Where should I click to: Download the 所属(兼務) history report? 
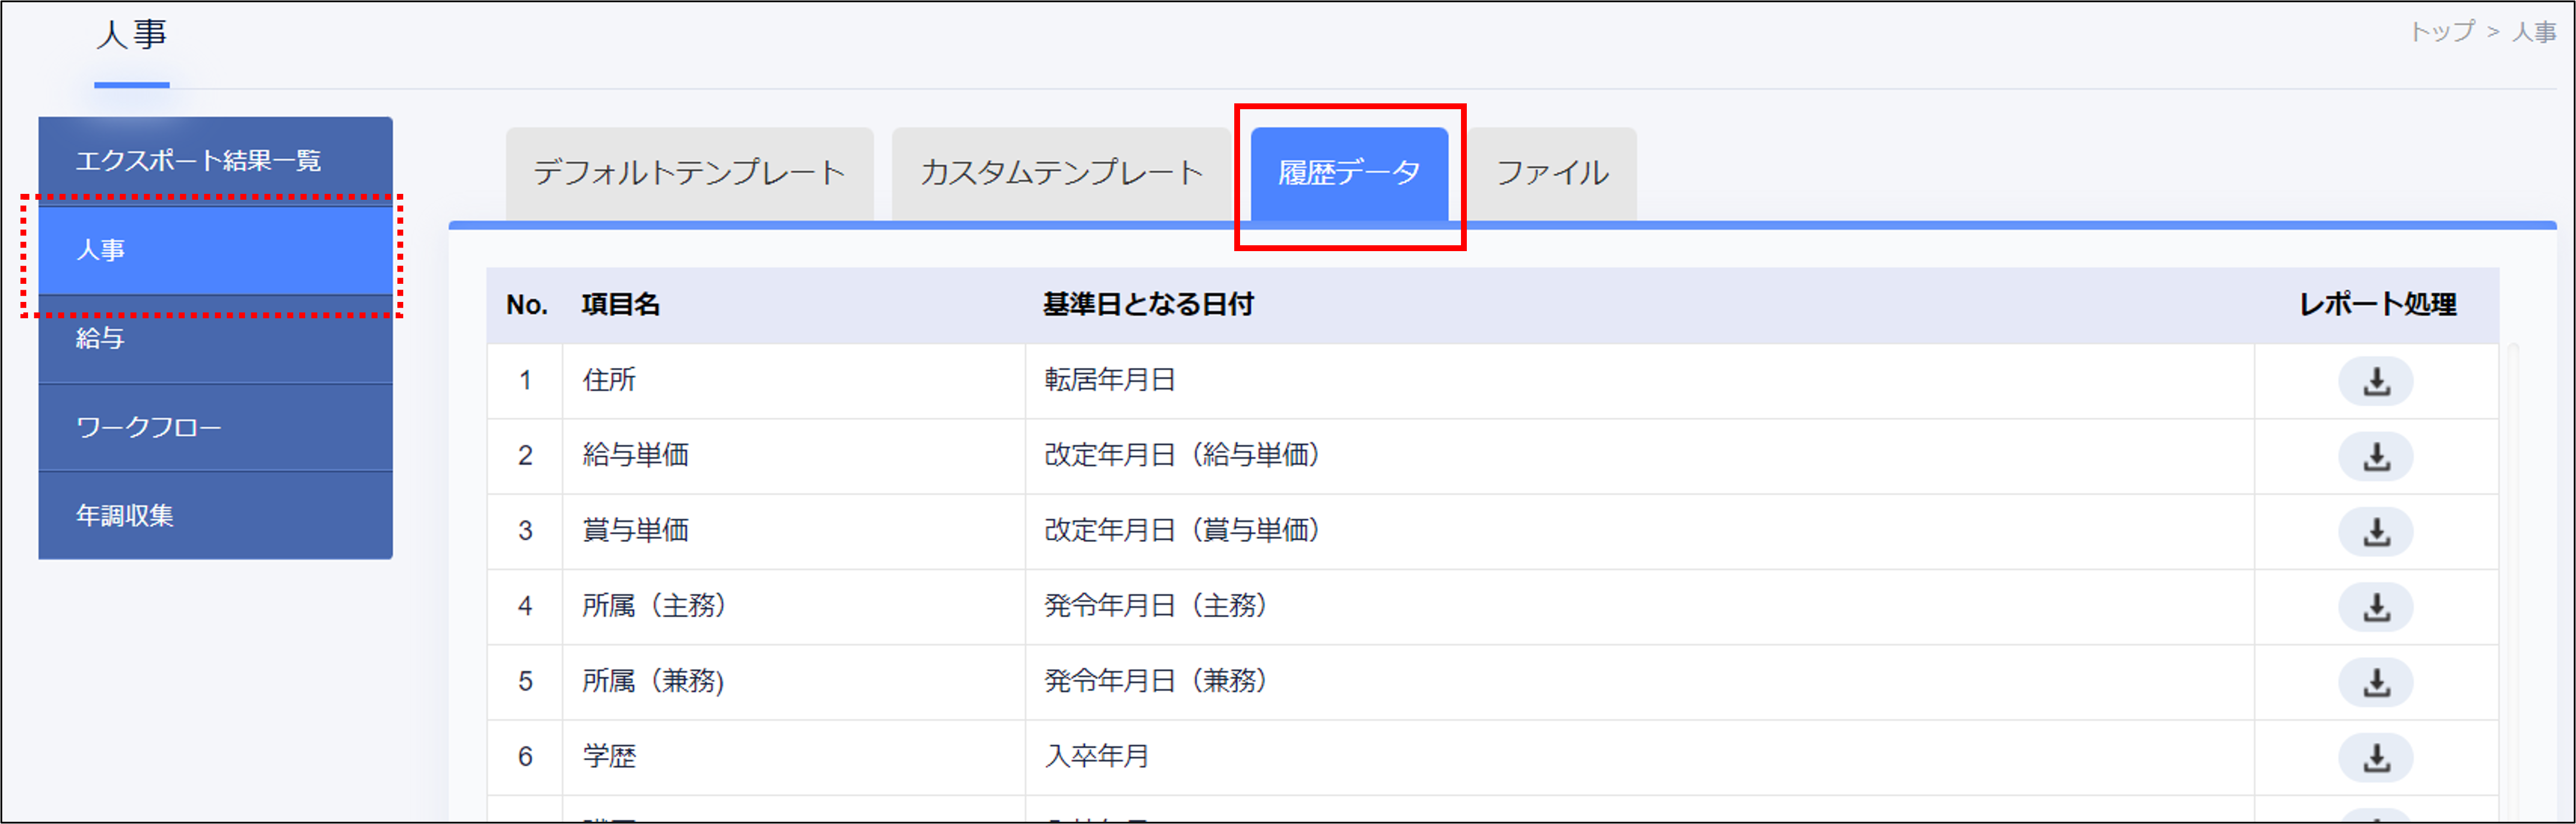2375,682
